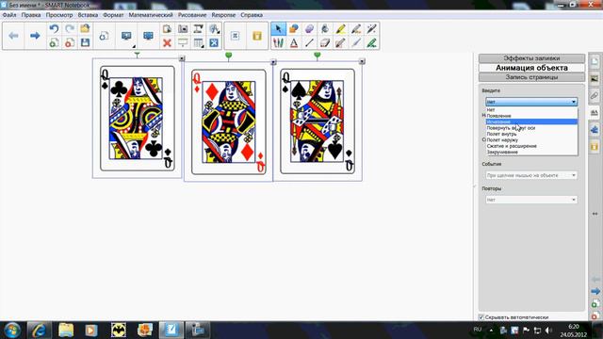Image resolution: width=603 pixels, height=339 pixels.
Task: Click the Redo icon
Action: point(70,29)
